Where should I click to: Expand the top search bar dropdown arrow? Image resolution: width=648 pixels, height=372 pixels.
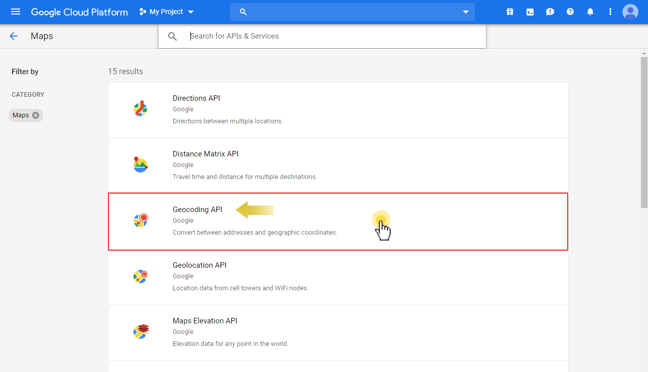pyautogui.click(x=466, y=12)
